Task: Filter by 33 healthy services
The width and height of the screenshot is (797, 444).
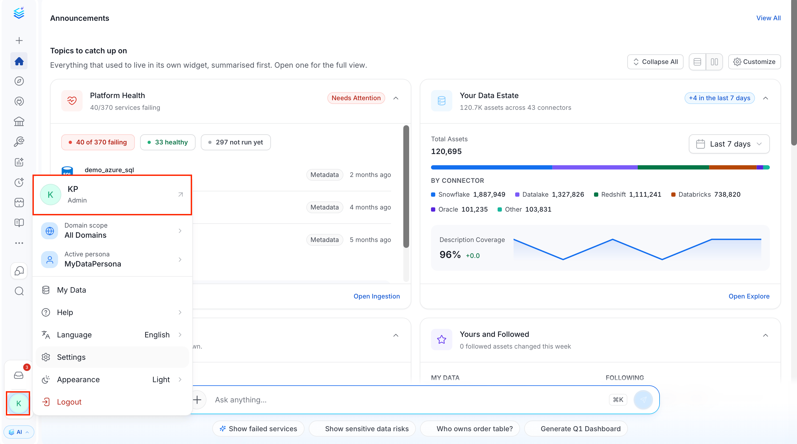Action: tap(168, 142)
